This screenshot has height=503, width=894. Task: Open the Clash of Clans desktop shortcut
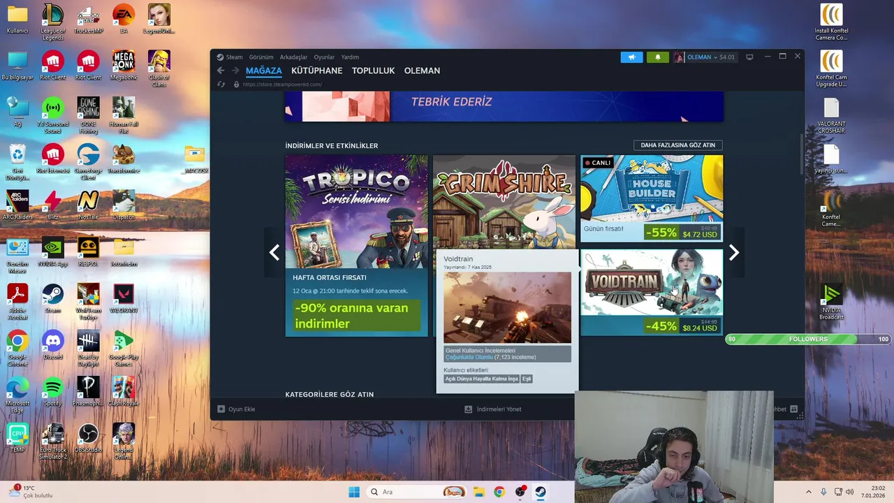(159, 68)
